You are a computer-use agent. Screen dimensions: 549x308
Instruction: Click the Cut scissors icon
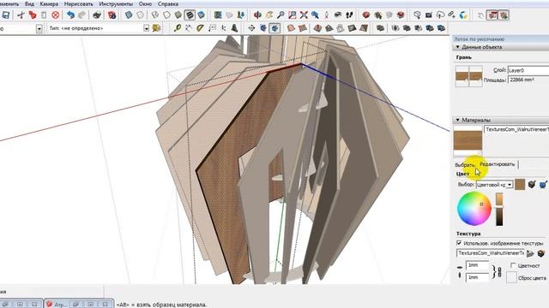[x=21, y=15]
